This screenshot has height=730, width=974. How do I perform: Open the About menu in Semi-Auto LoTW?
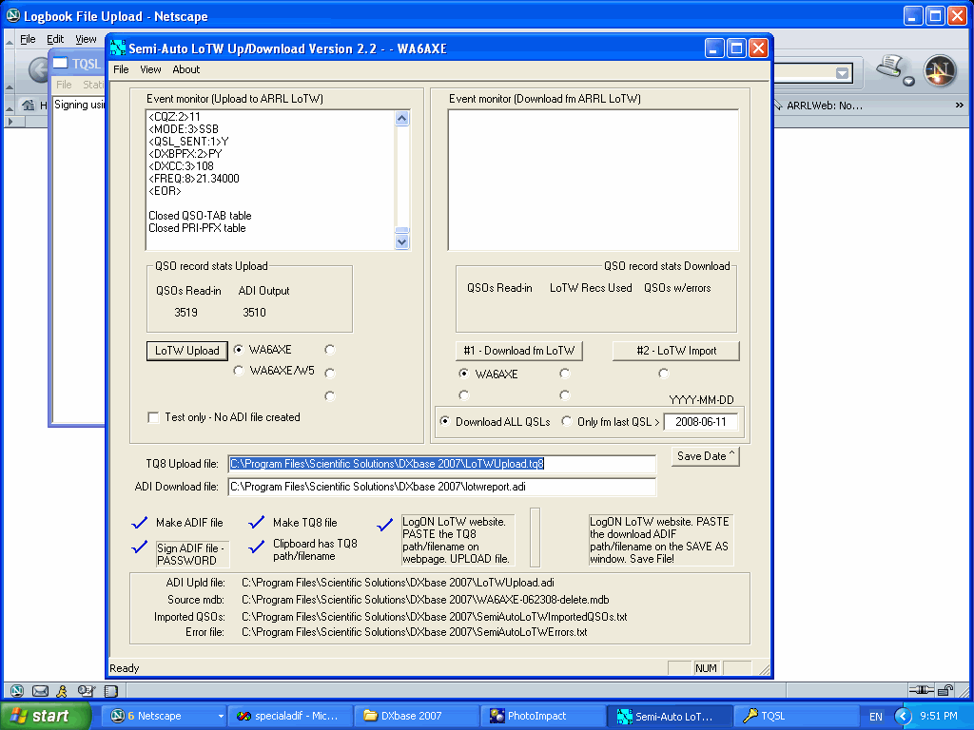186,69
